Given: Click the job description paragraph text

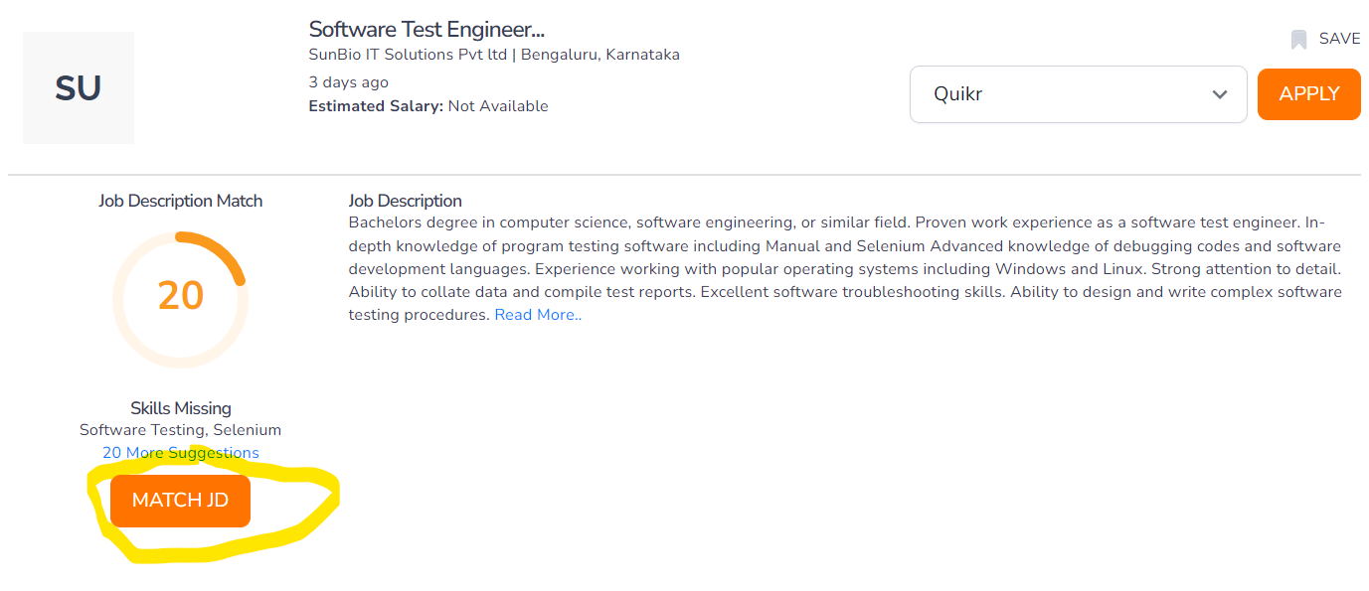Looking at the screenshot, I should (845, 268).
